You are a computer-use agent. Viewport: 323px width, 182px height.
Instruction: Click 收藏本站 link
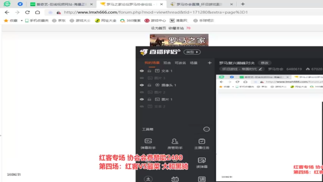[176, 28]
